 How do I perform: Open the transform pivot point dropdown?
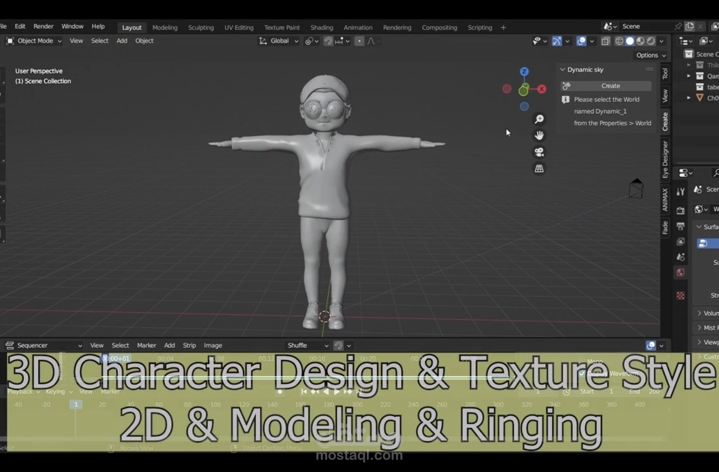[x=312, y=41]
